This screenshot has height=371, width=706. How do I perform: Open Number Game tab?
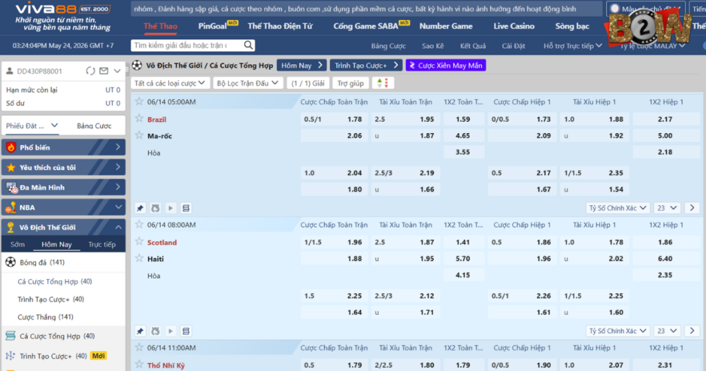[x=446, y=26]
